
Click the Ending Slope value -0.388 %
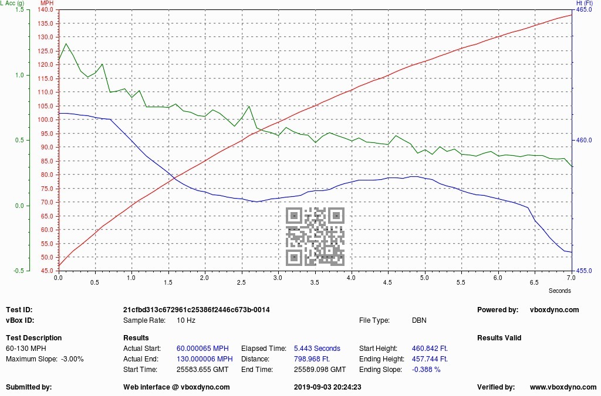(426, 370)
